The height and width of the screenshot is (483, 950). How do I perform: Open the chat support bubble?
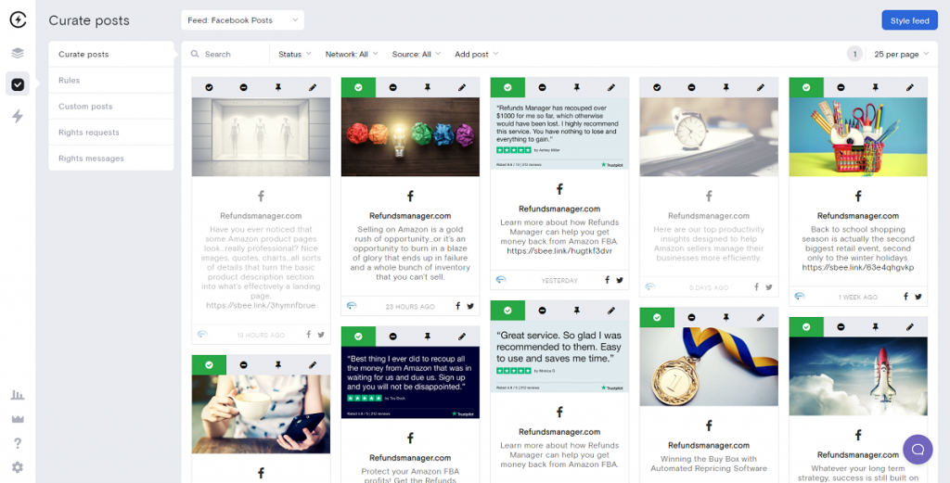click(x=918, y=449)
